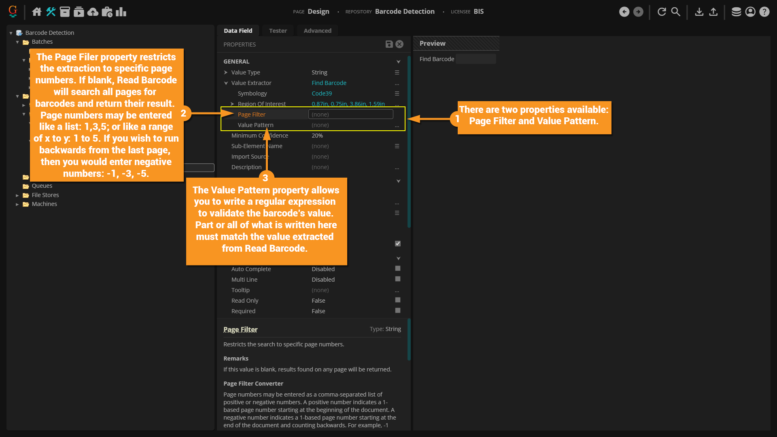Save properties with the floppy disk icon
Viewport: 777px width, 437px height.
(x=389, y=44)
